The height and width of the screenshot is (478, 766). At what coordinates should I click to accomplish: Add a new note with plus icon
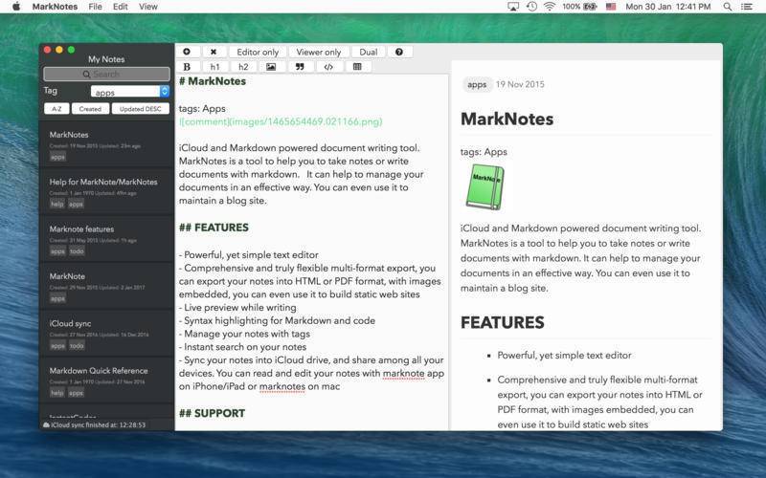187,52
